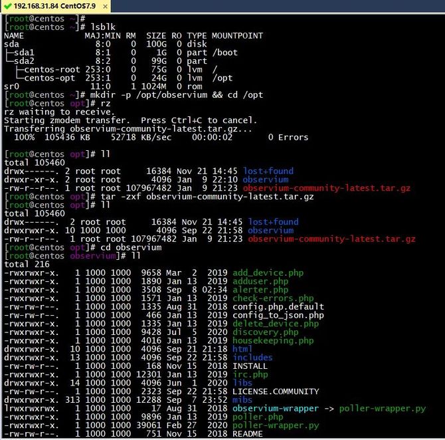Click the 'Transferring observium-community-latest.tar.gz...' line
Viewport: 445px width, 440px height.
[128, 129]
